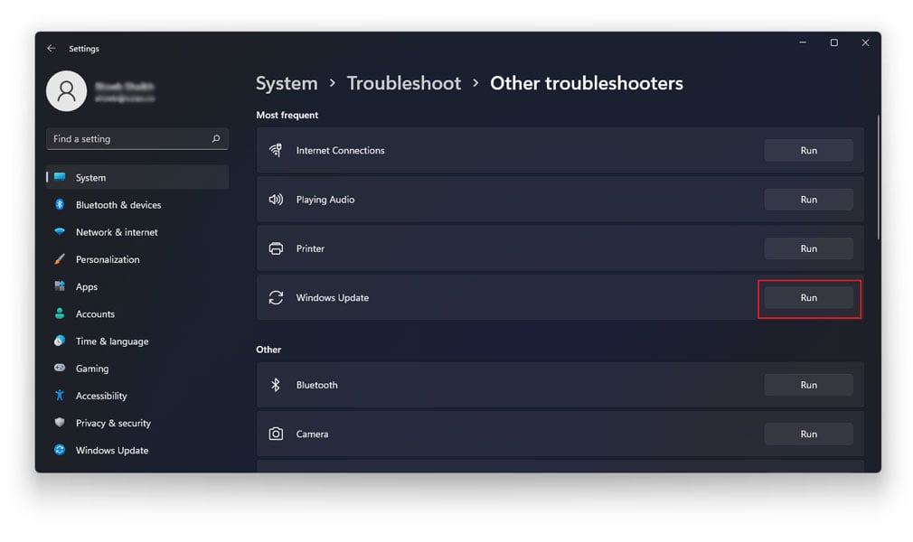The height and width of the screenshot is (542, 913).
Task: Click the vertical scrollbar thumb
Action: (x=878, y=177)
